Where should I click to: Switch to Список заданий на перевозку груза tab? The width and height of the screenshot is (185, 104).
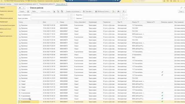25,4
